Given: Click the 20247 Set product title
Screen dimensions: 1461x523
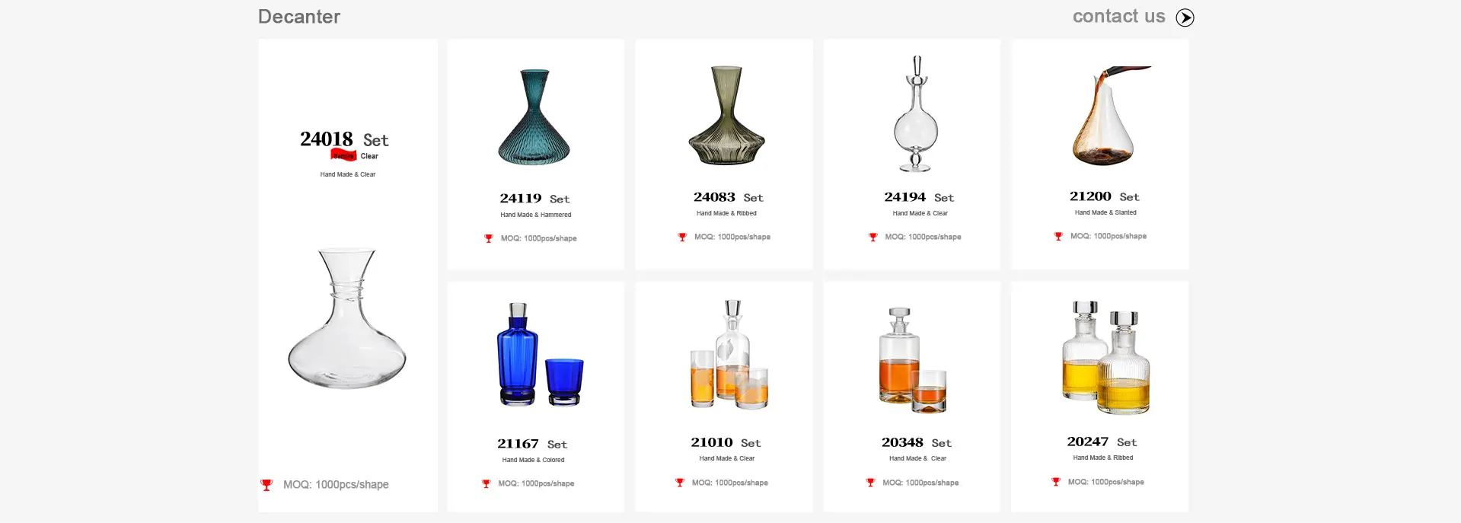Looking at the screenshot, I should tap(1102, 442).
